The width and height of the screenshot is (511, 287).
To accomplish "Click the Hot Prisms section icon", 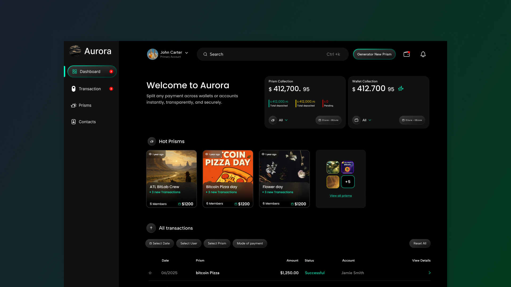I will point(152,141).
